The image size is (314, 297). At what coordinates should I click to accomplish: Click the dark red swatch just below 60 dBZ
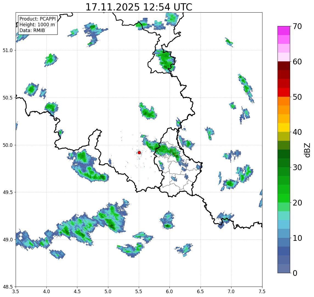point(284,66)
